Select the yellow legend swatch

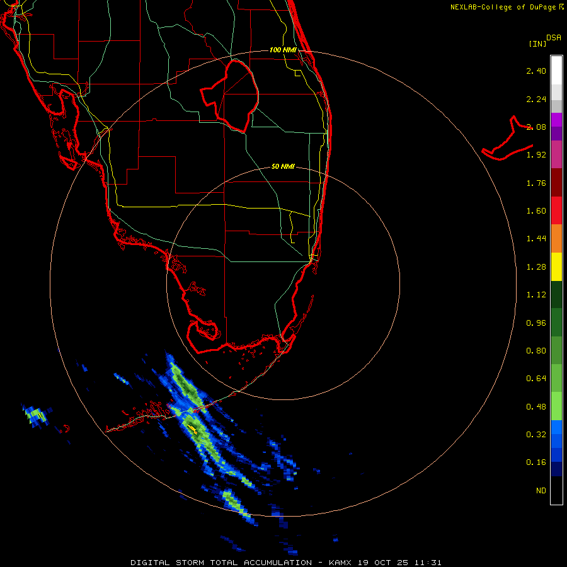pos(556,266)
